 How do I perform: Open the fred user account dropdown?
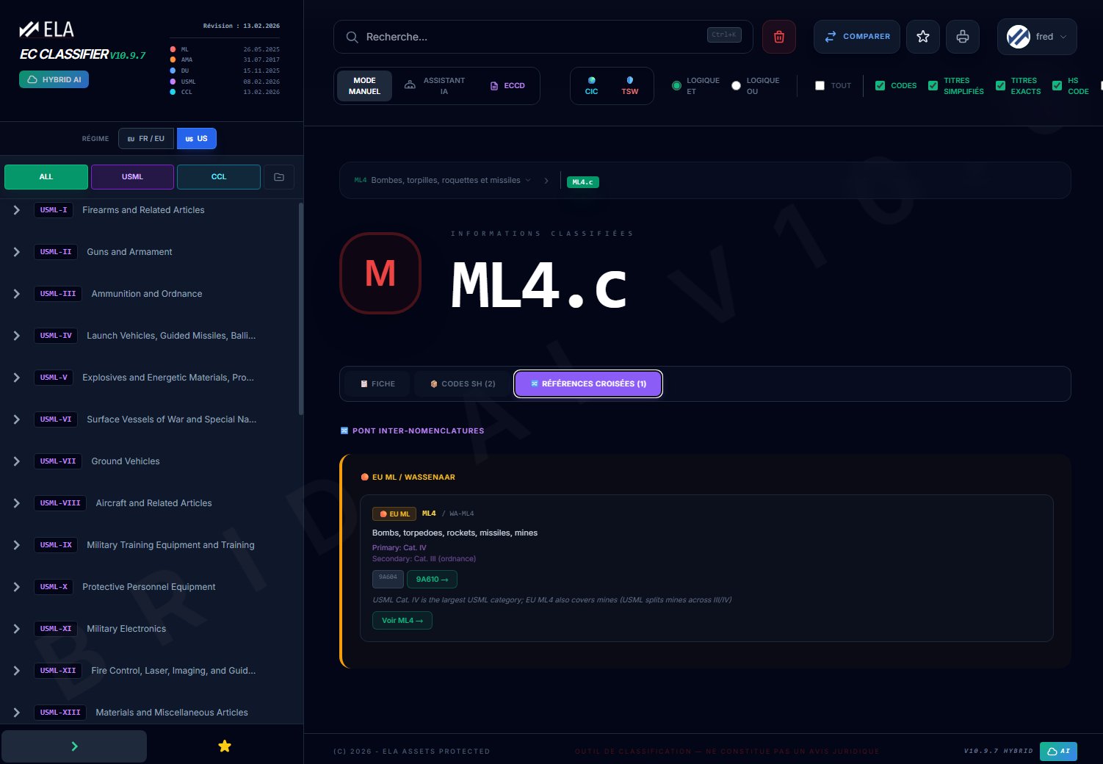point(1036,37)
